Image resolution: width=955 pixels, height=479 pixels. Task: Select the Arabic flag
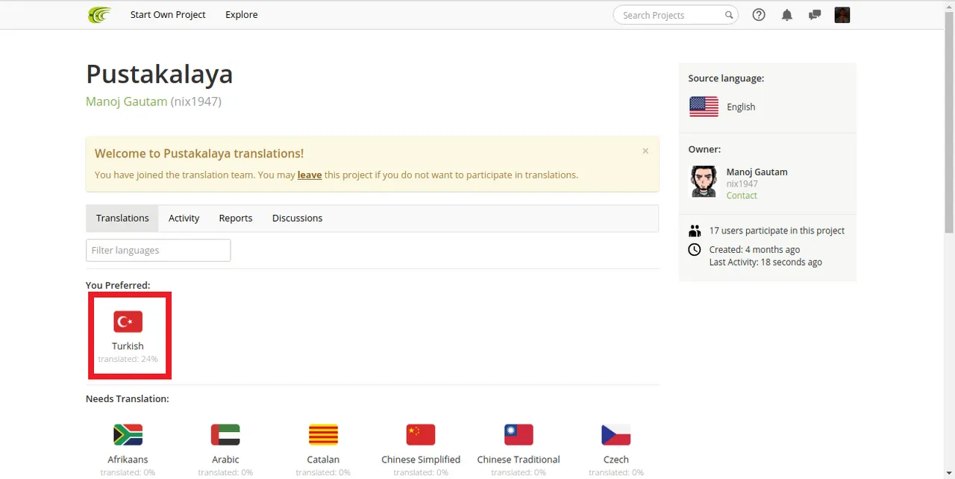tap(225, 434)
